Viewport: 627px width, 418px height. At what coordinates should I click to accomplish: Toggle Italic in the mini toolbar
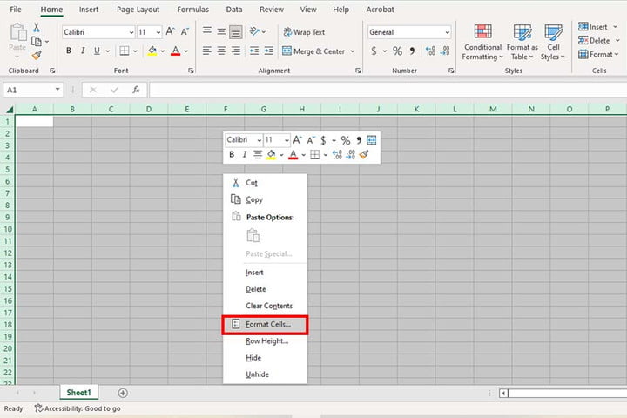pyautogui.click(x=245, y=154)
